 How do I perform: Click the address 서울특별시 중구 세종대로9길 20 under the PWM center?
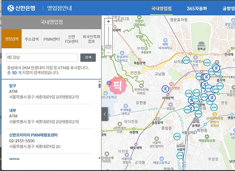coord(35,147)
